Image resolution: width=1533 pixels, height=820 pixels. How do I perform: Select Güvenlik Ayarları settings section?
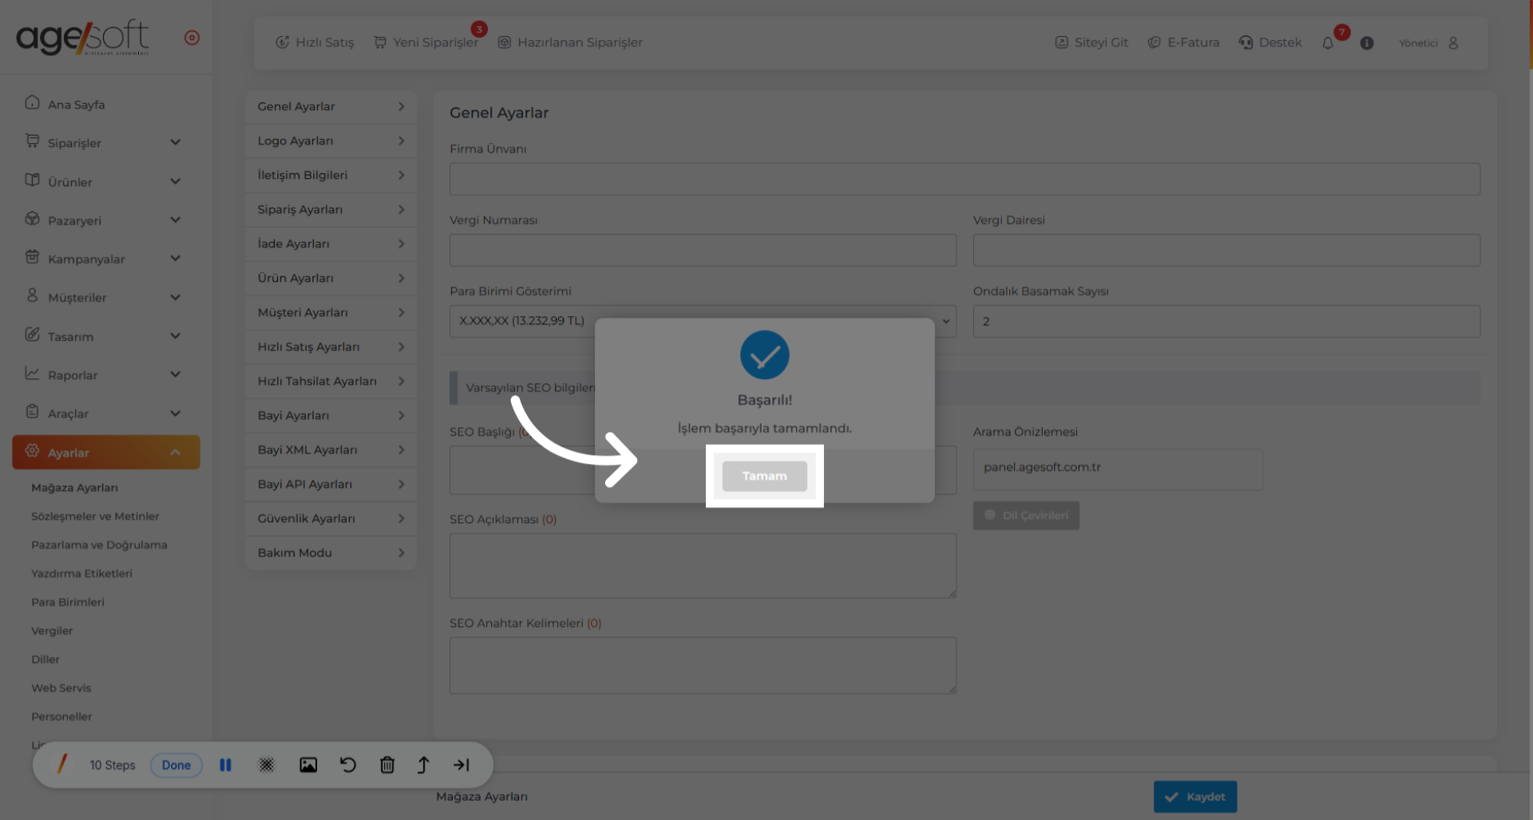pos(331,518)
